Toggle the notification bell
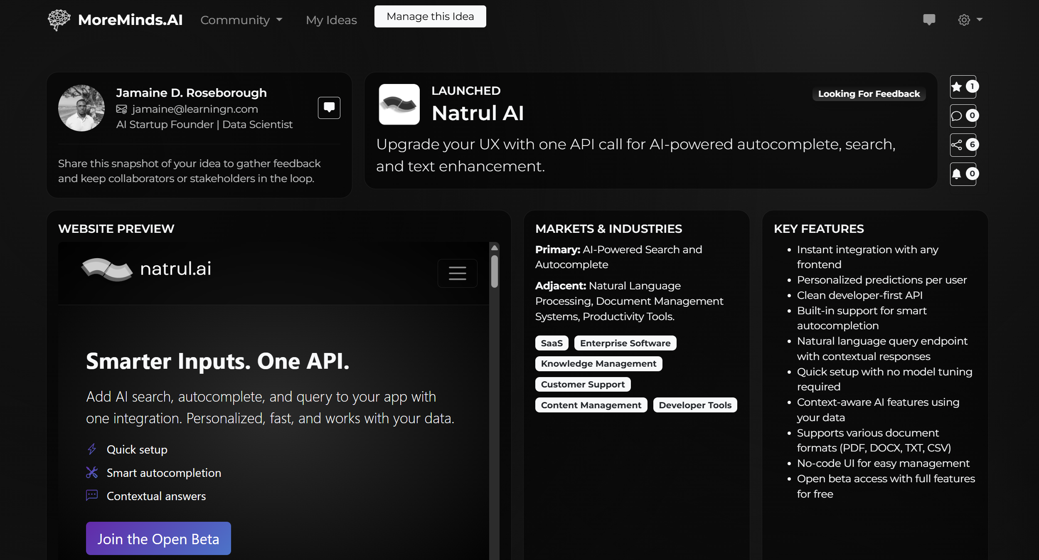 click(x=963, y=174)
